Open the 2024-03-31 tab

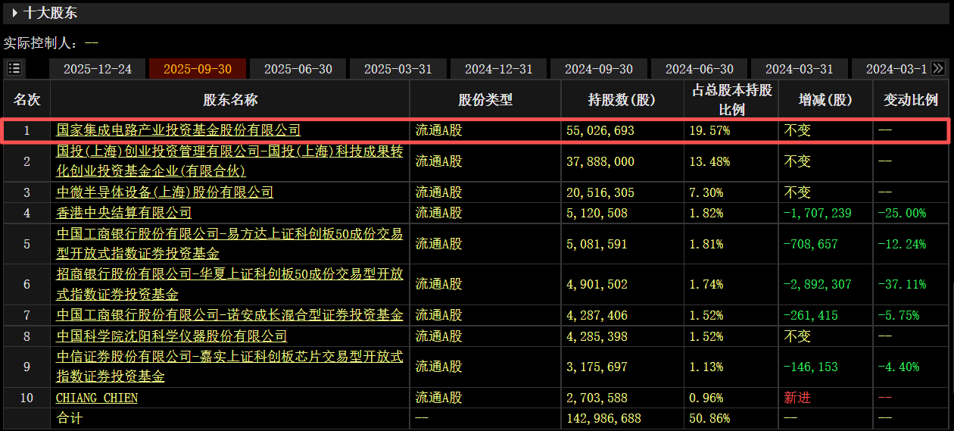pos(799,69)
